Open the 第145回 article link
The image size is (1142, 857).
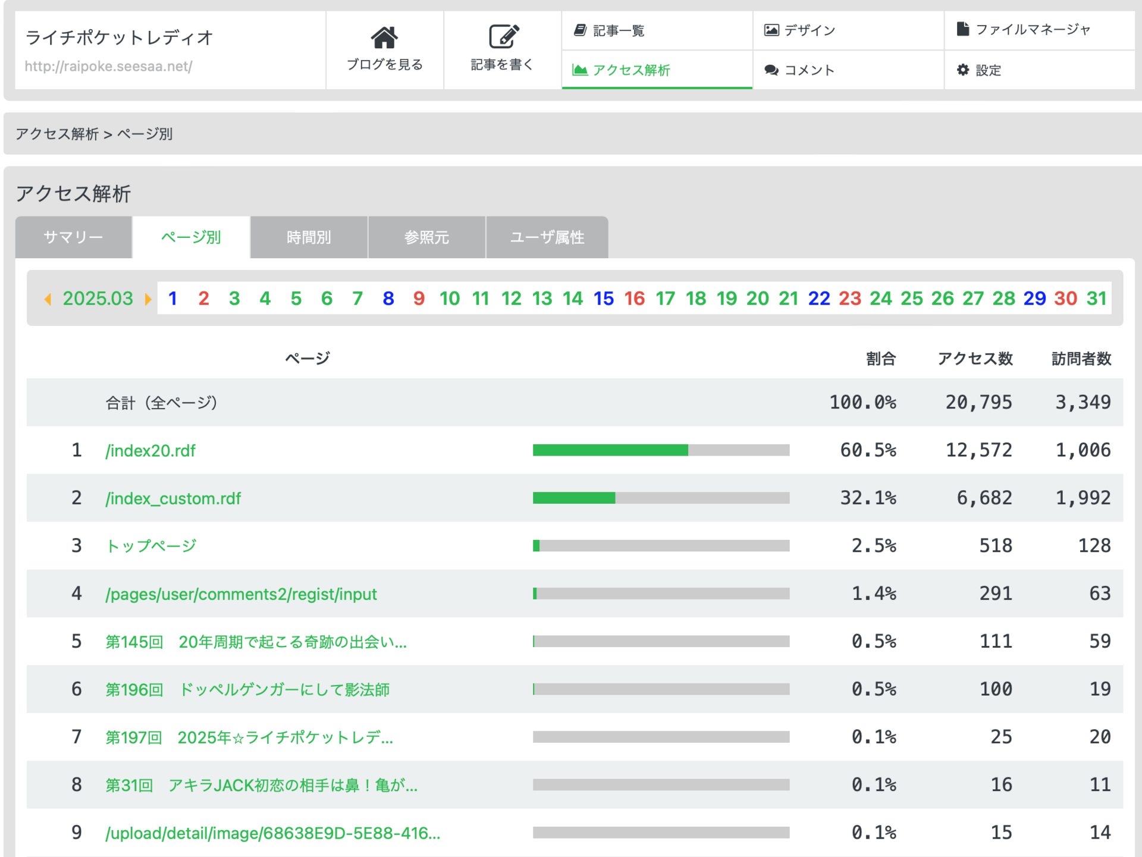coord(256,642)
